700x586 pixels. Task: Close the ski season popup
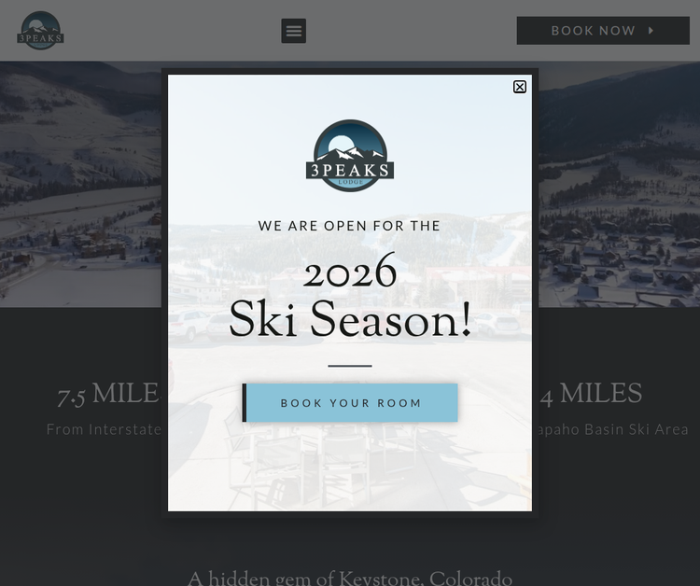[x=520, y=87]
